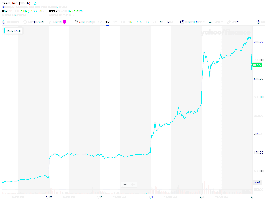Switch to the Max range
The height and width of the screenshot is (205, 265).
(x=170, y=22)
